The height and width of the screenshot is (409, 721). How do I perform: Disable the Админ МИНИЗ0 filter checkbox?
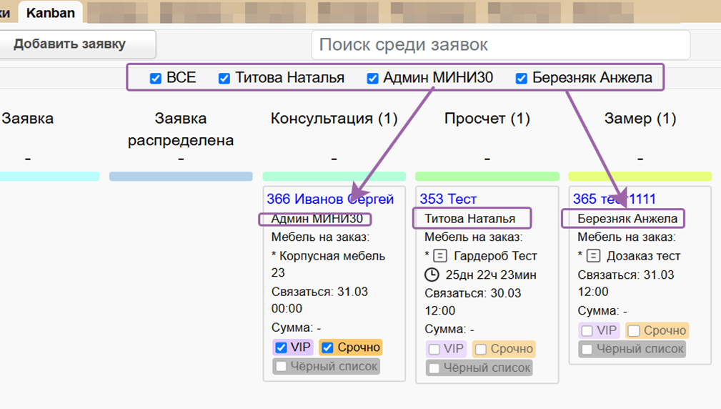pyautogui.click(x=372, y=79)
